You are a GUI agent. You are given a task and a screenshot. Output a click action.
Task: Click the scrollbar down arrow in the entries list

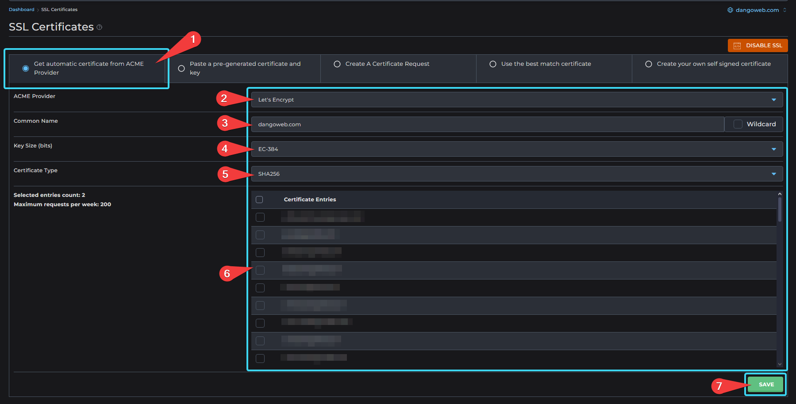(x=780, y=364)
